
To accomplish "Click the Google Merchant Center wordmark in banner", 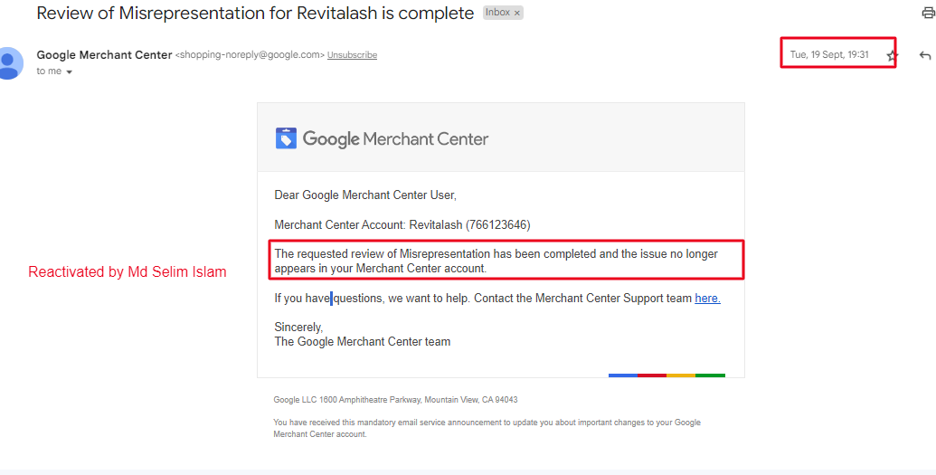I will (x=395, y=139).
